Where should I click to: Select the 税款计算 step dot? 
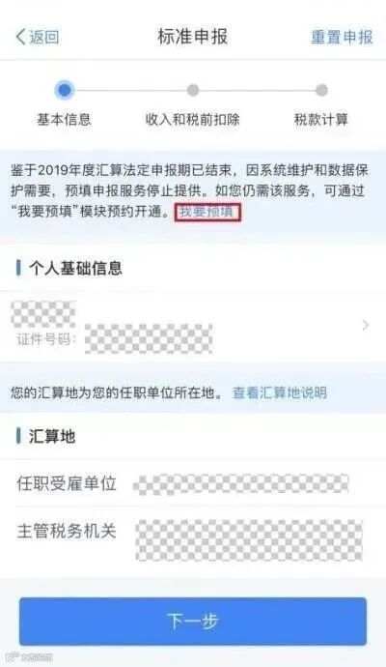321,90
